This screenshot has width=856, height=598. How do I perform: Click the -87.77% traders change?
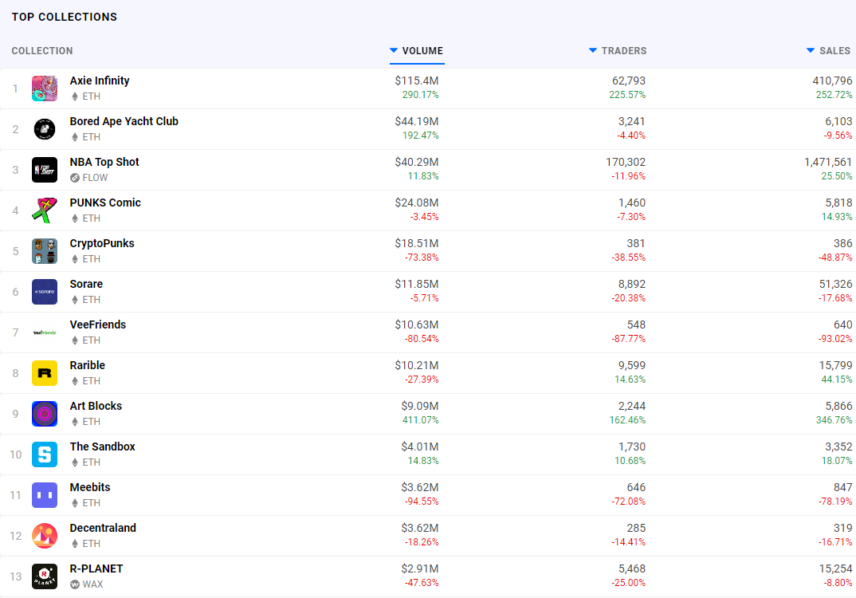[628, 339]
